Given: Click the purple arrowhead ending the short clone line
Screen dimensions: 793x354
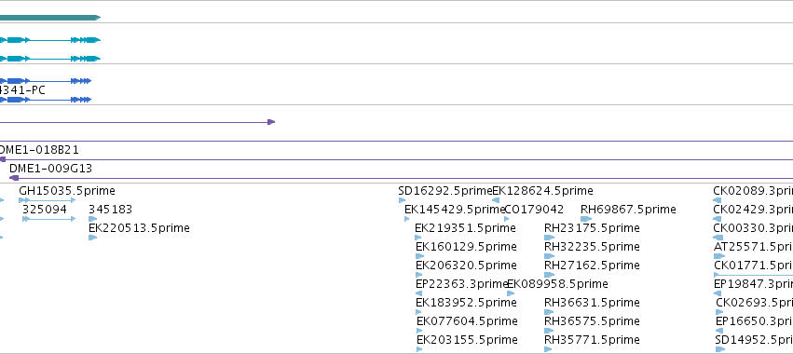Looking at the screenshot, I should [x=271, y=122].
